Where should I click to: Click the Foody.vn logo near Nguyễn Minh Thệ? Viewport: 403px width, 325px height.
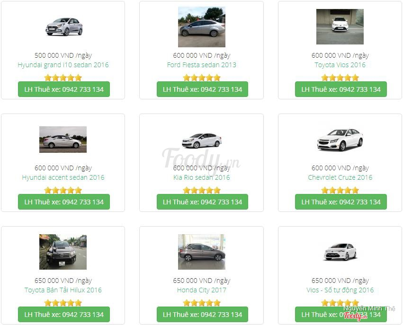coord(355,316)
